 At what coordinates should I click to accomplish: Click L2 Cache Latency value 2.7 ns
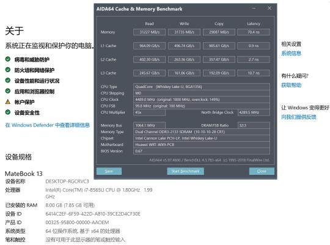pos(254,59)
